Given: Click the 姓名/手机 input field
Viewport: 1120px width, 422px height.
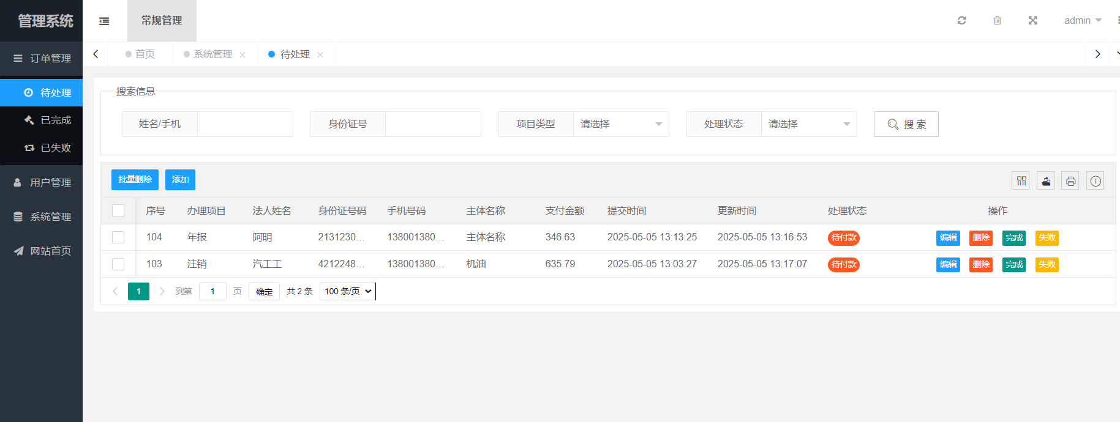Looking at the screenshot, I should [245, 124].
